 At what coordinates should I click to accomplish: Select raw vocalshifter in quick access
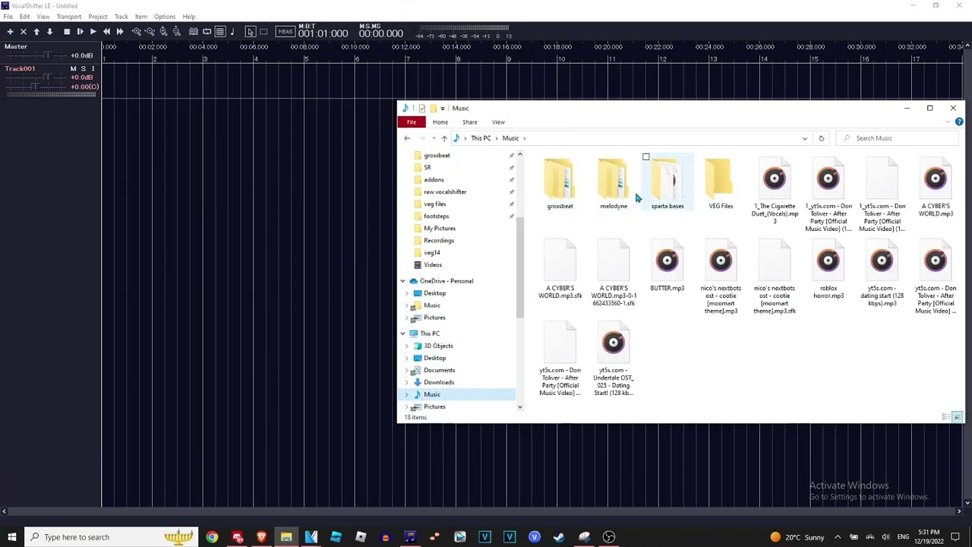point(445,192)
